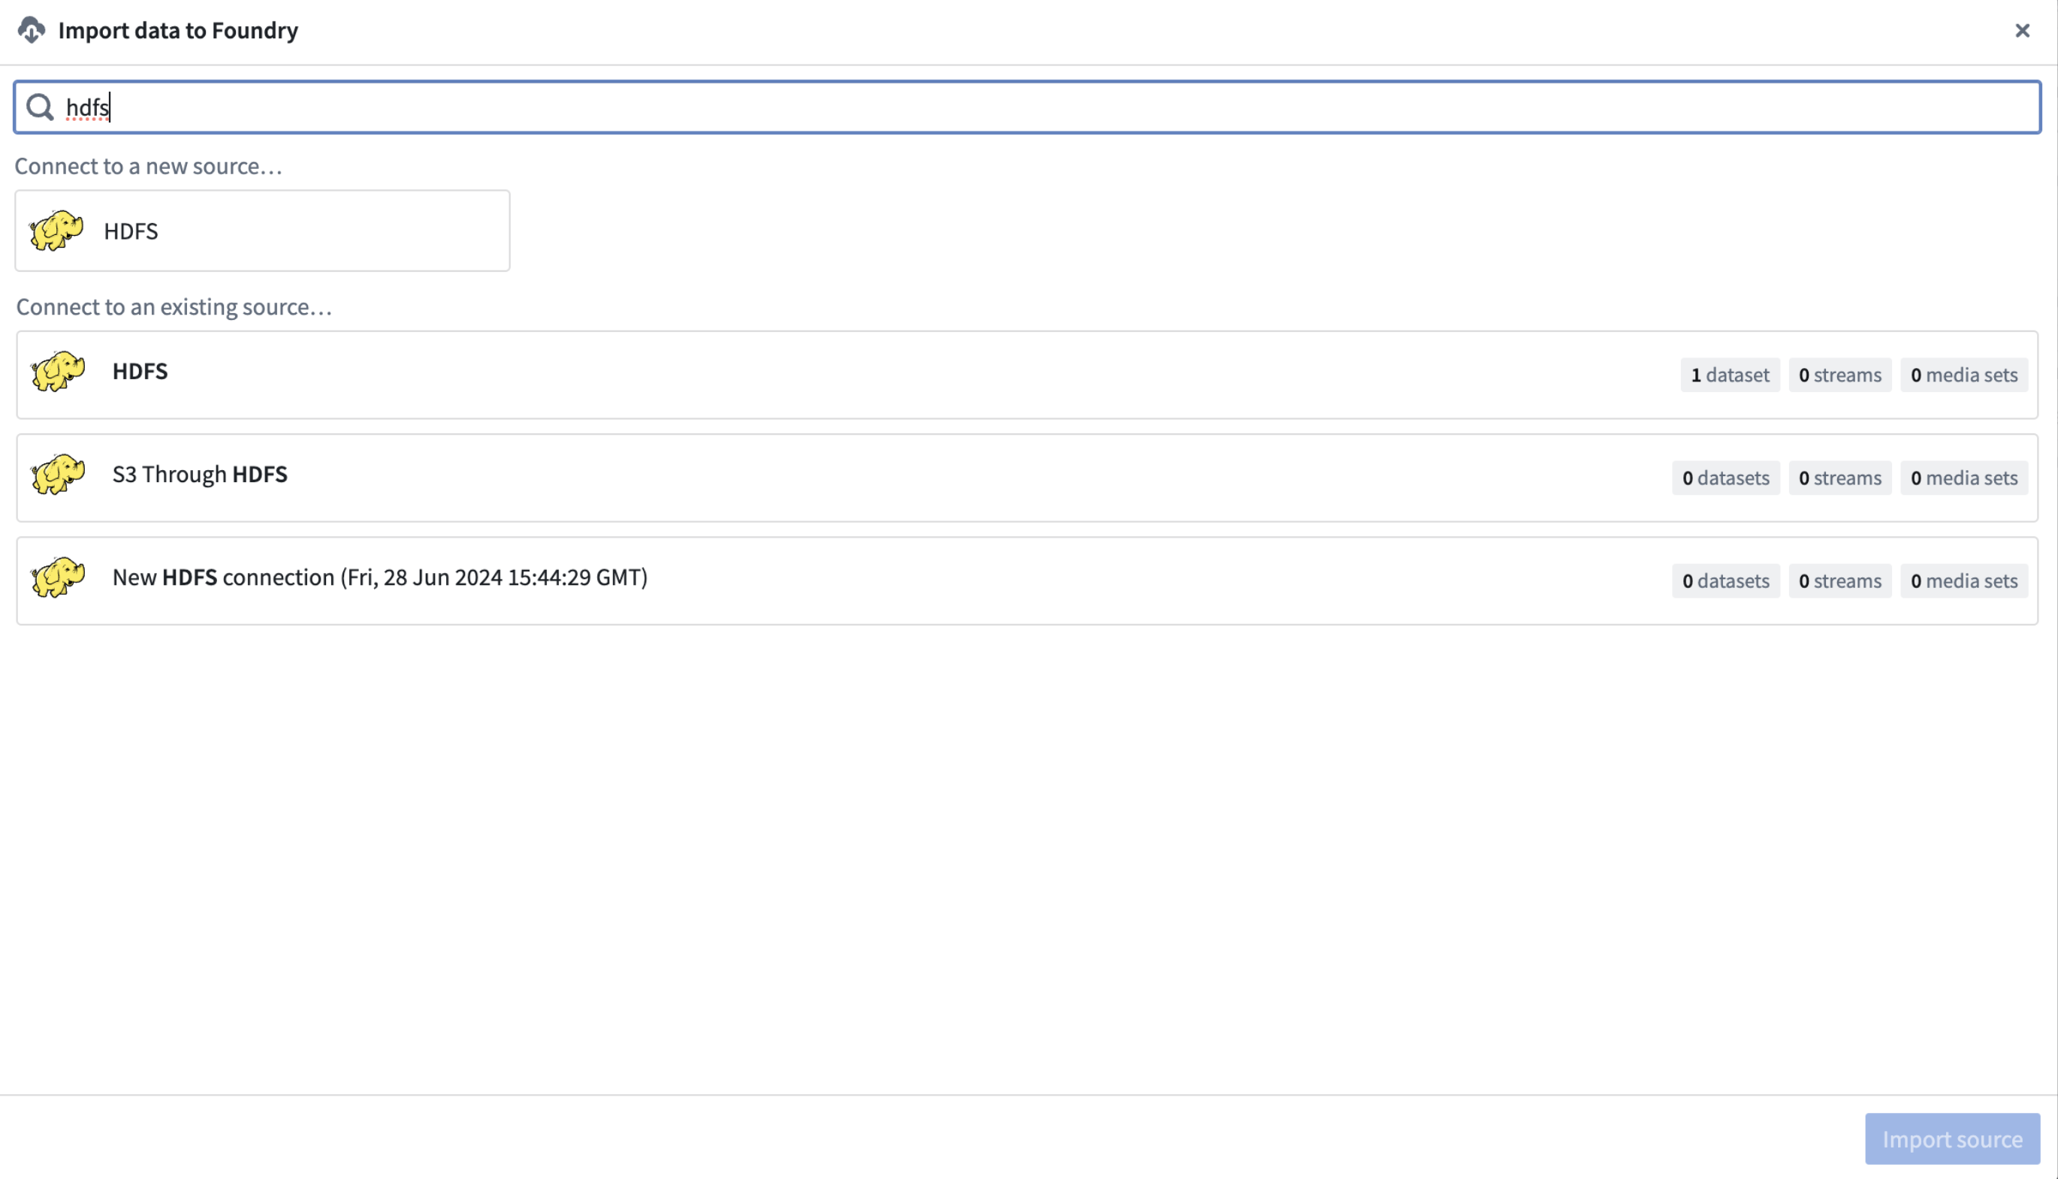The height and width of the screenshot is (1179, 2058).
Task: Click 0 media sets badge on New HDFS connection
Action: point(1964,580)
